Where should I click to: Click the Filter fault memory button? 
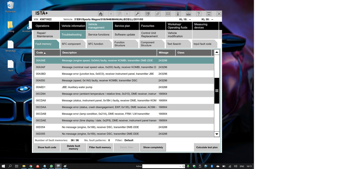(100, 147)
